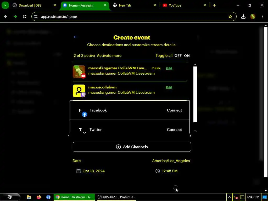Image resolution: width=268 pixels, height=201 pixels.
Task: Click the page scrollbar up arrow
Action: tap(266, 25)
